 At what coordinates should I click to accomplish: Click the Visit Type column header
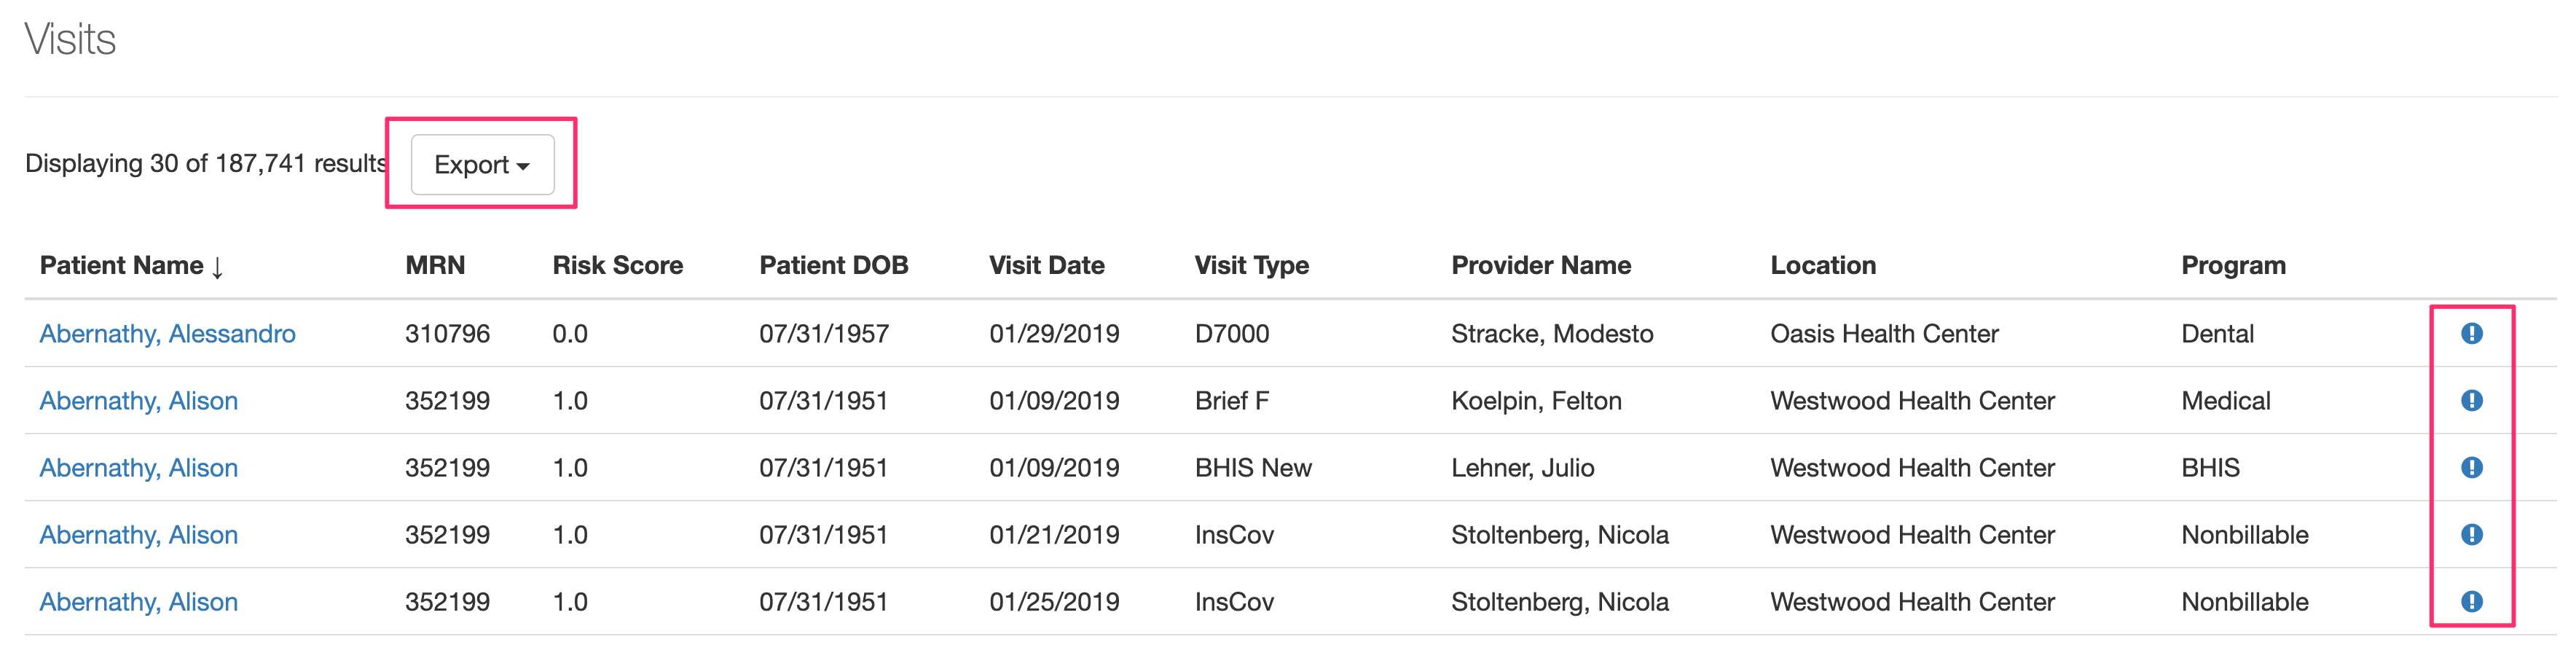1251,265
